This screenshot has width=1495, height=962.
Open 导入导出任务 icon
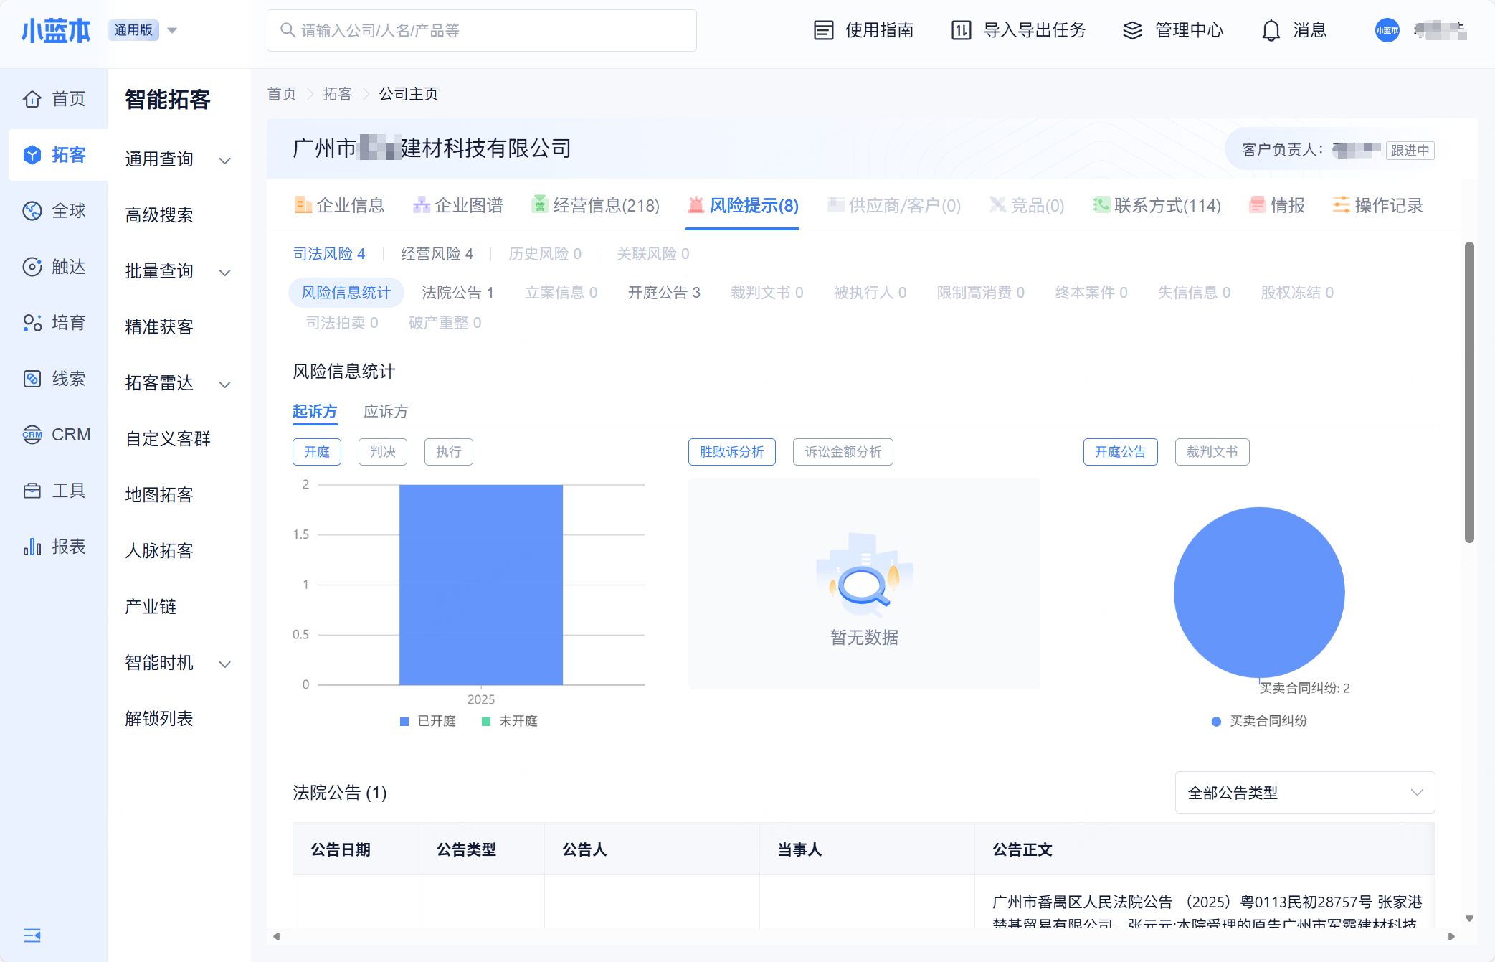[x=961, y=30]
